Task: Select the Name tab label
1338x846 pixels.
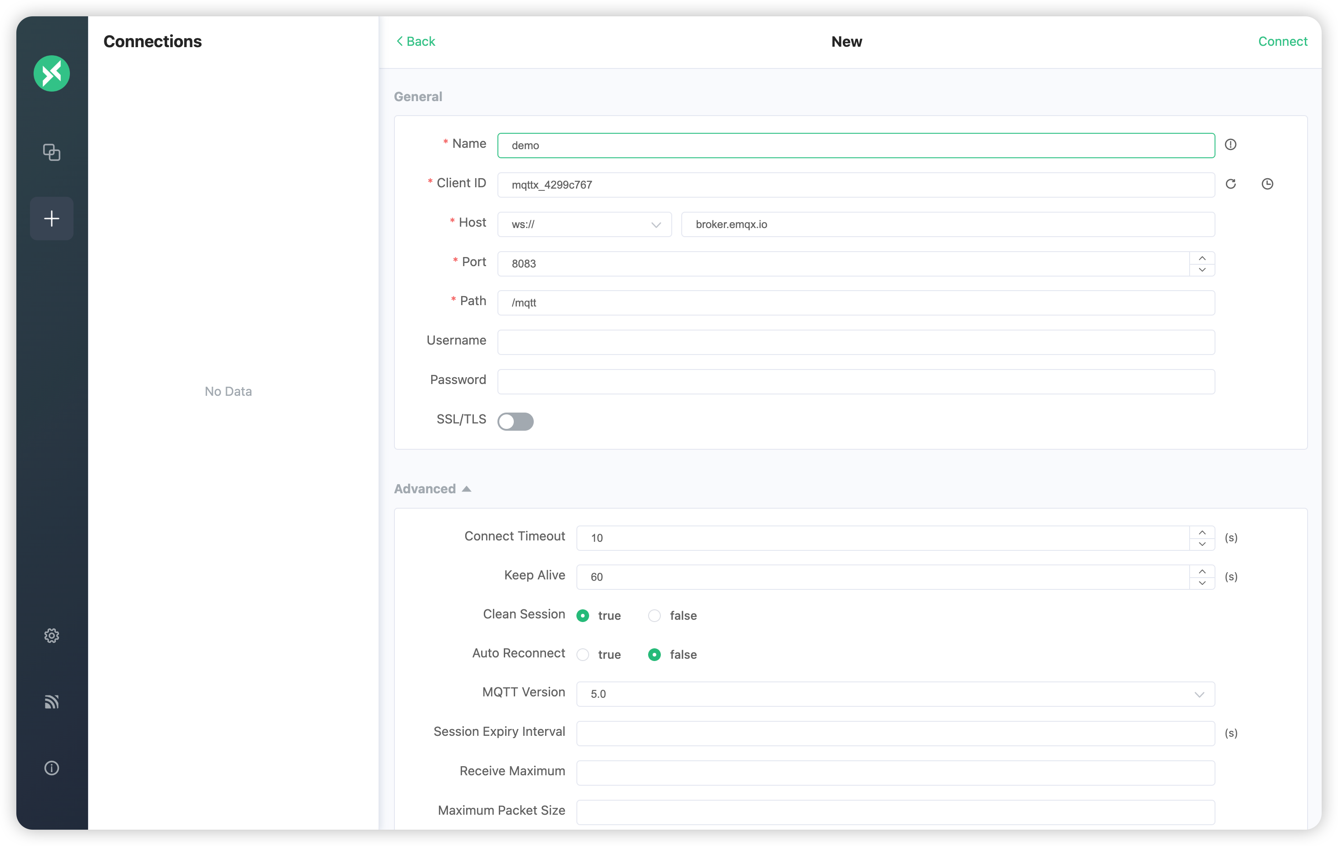Action: coord(468,143)
